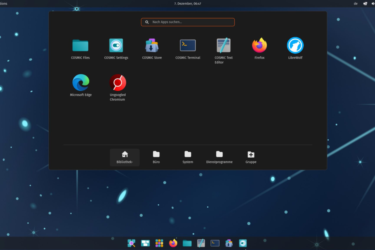Open COSMIC Files from the app library

click(x=80, y=49)
